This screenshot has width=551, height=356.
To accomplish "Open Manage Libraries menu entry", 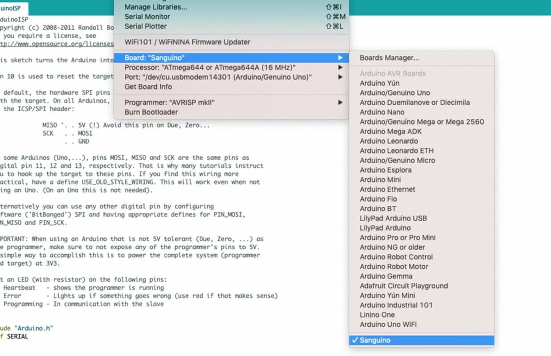I will coord(231,7).
